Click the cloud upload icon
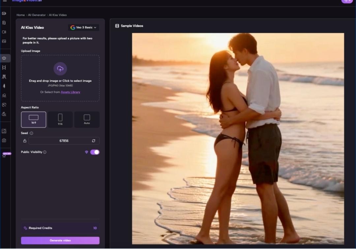Viewport: 356px width, 249px height. [60, 69]
